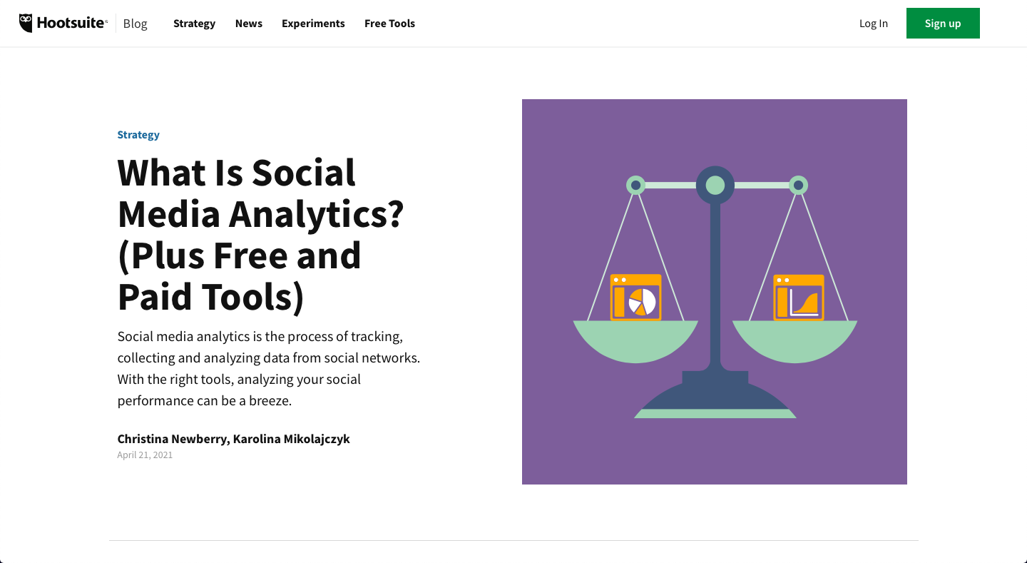Select Experiments in the top navigation
This screenshot has width=1027, height=563.
[x=313, y=24]
